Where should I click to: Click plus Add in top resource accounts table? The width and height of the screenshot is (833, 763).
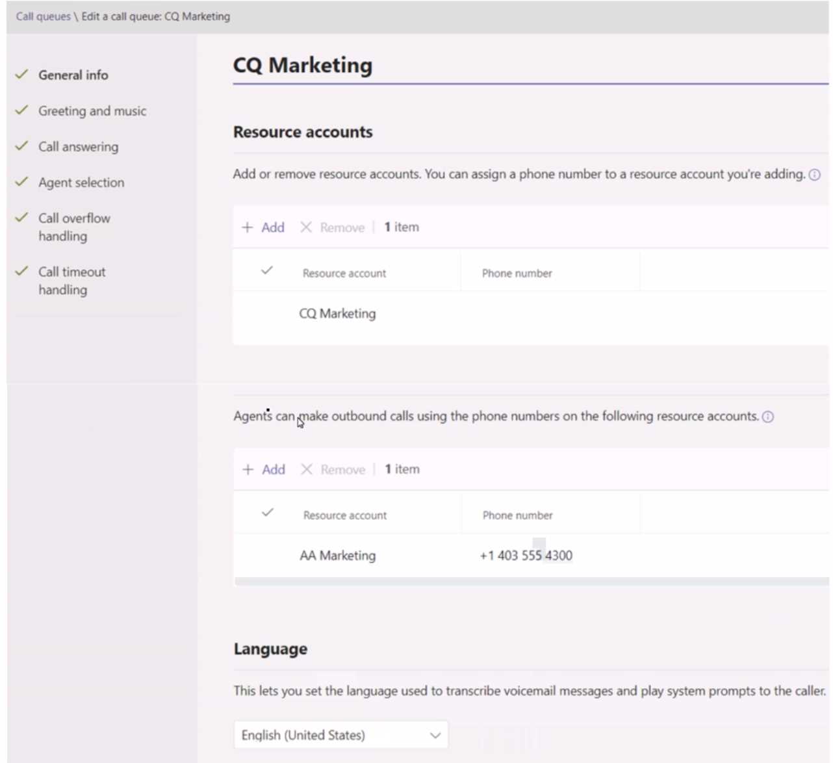(x=263, y=227)
